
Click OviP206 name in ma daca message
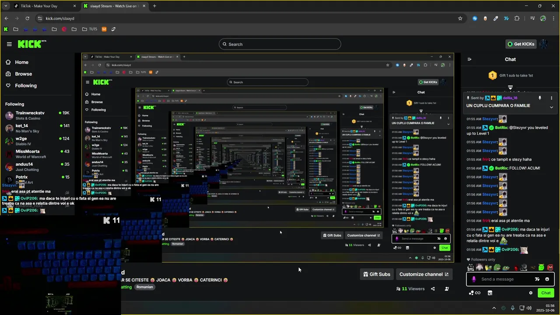[x=509, y=229]
